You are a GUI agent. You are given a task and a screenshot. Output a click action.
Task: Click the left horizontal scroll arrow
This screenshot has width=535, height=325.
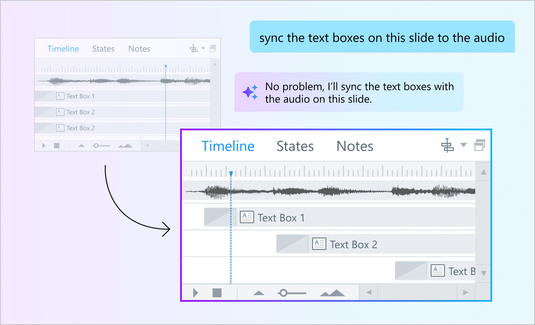tap(368, 292)
